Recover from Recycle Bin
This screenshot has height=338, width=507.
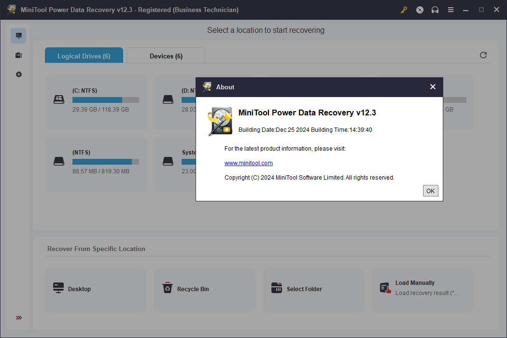pyautogui.click(x=205, y=291)
